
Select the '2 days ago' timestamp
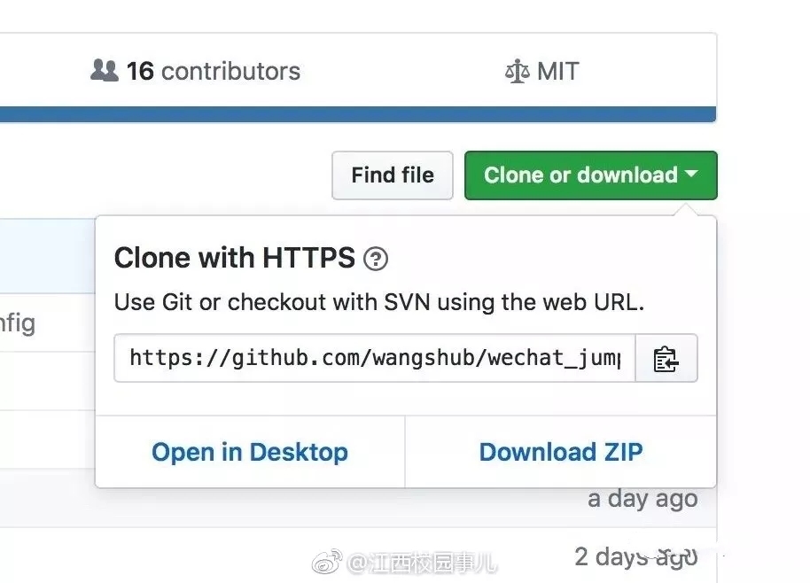(x=636, y=557)
